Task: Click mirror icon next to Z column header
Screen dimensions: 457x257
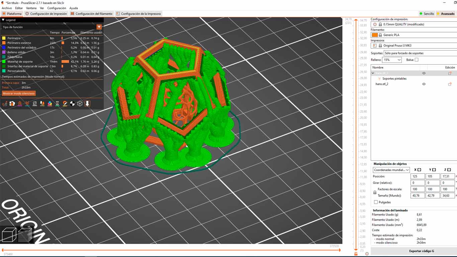Action: [449, 170]
